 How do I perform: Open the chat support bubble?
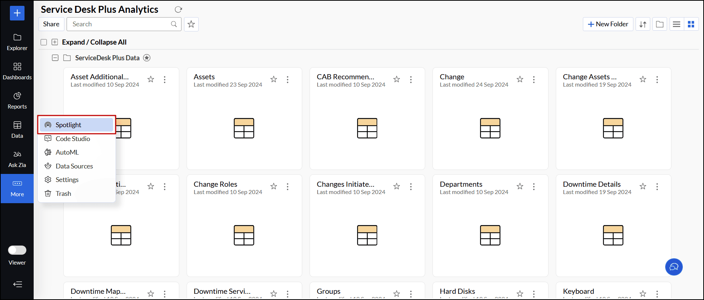coord(674,267)
